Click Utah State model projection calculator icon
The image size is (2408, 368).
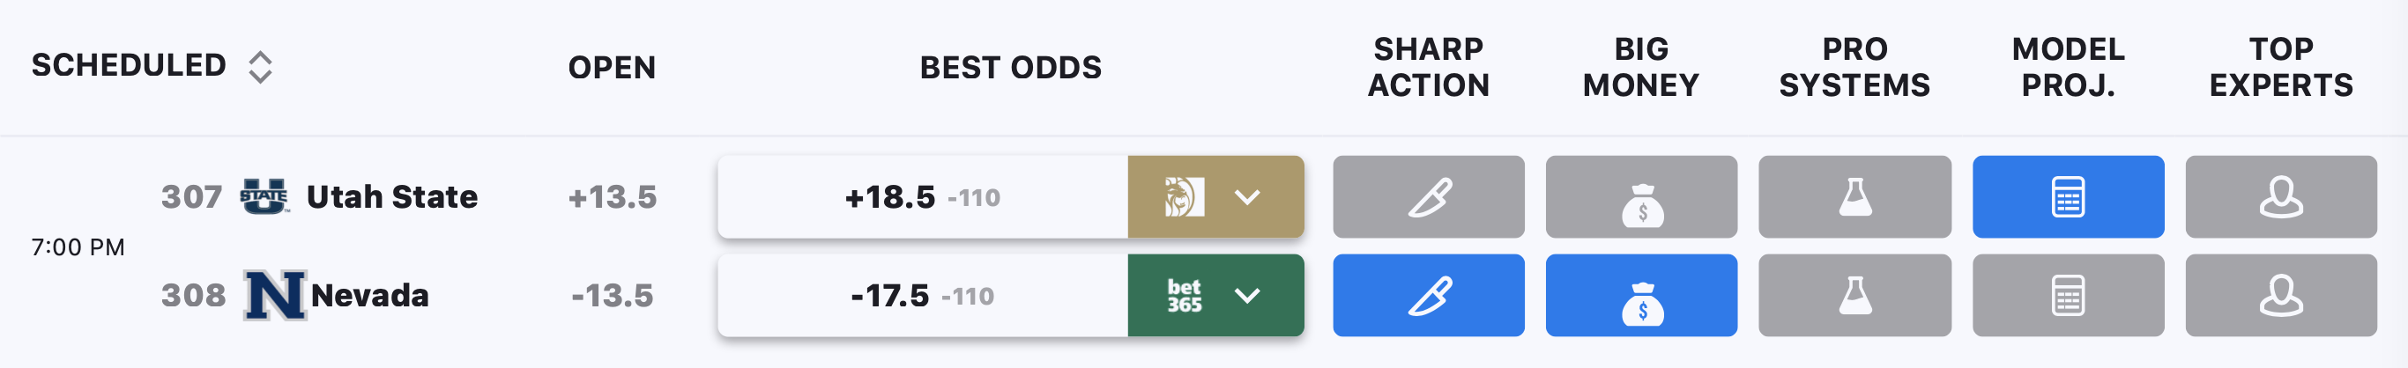click(x=2068, y=197)
